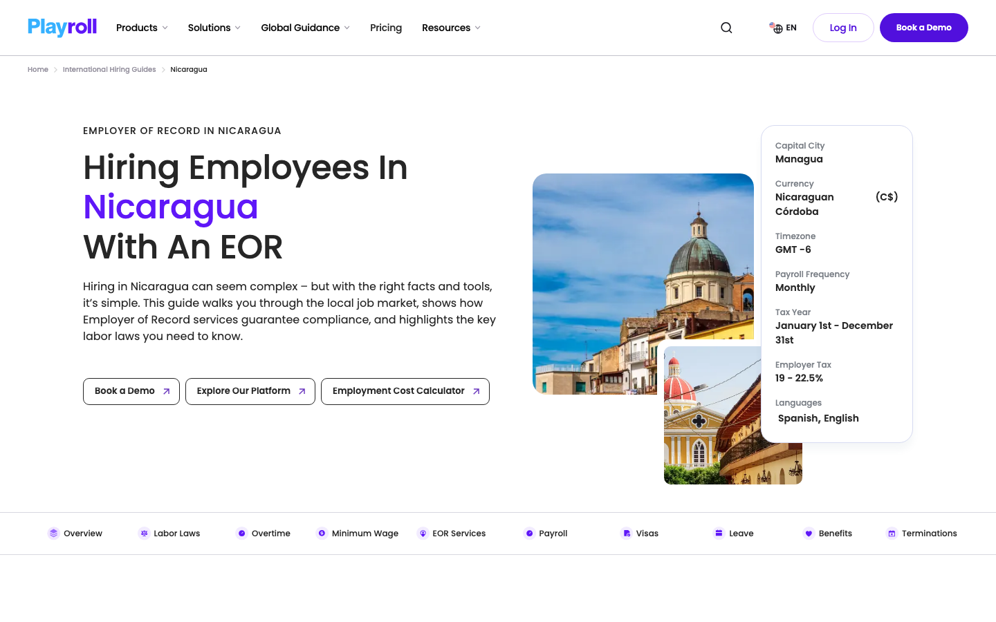Click the Spanish, English languages value
This screenshot has width=996, height=622.
pos(818,418)
